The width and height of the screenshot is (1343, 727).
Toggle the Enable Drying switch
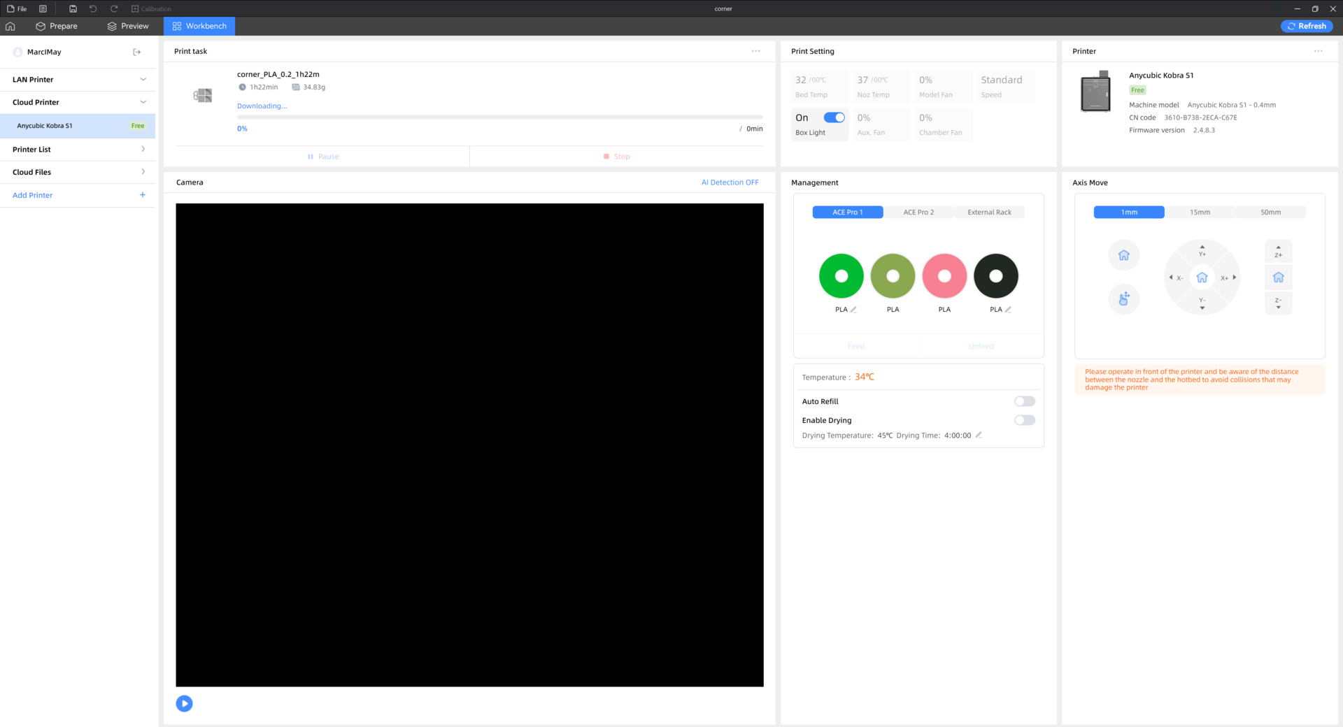coord(1025,420)
